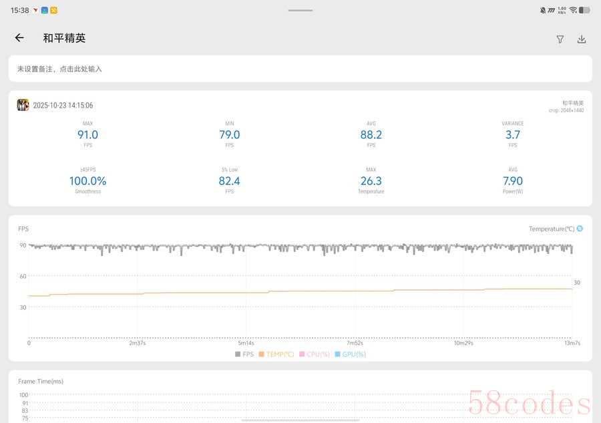Tap the blue notification app icon
The height and width of the screenshot is (423, 601).
(x=45, y=10)
